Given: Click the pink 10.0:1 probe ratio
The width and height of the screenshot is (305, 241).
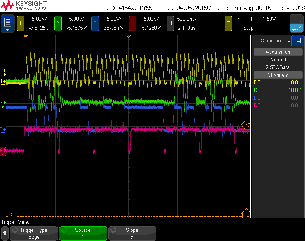Looking at the screenshot, I should click(x=295, y=105).
